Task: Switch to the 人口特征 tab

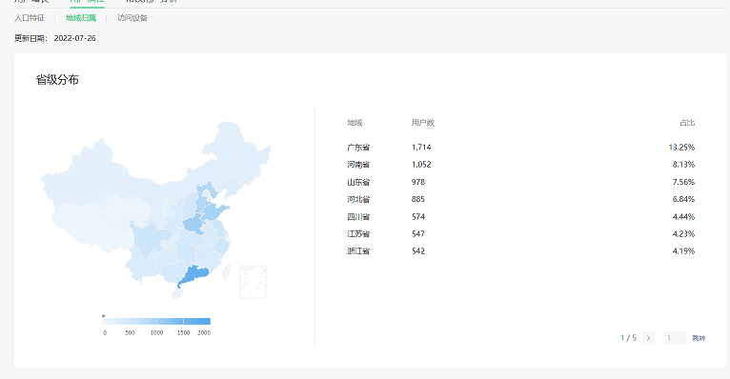Action: pos(30,18)
